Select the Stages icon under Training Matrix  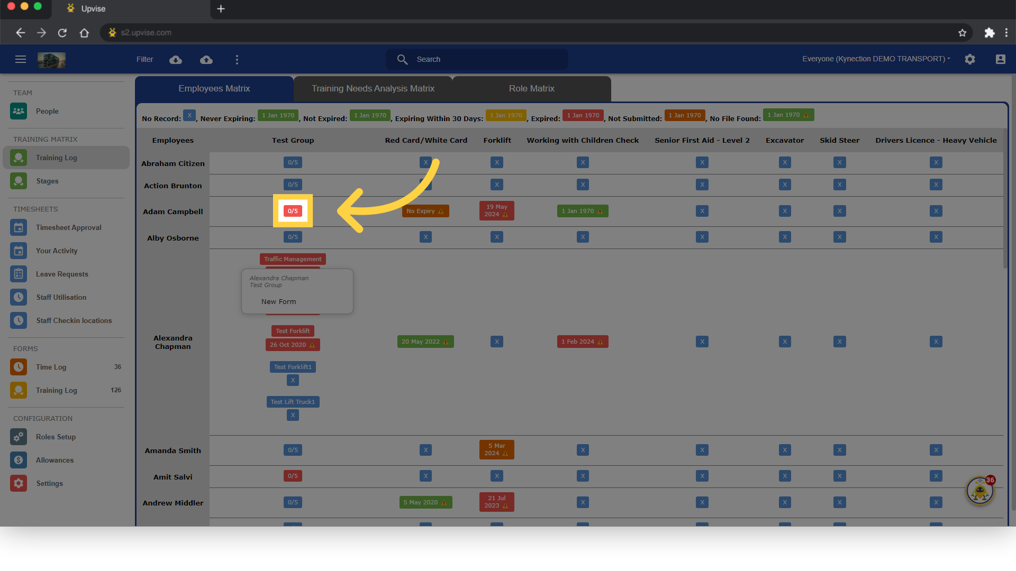(x=19, y=181)
